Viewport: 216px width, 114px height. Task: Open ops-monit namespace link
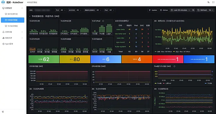(x=120, y=42)
